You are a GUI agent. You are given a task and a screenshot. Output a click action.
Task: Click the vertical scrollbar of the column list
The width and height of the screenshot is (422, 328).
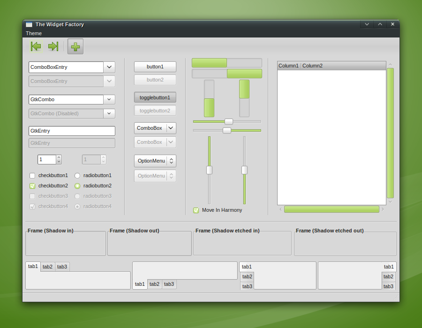pyautogui.click(x=390, y=133)
